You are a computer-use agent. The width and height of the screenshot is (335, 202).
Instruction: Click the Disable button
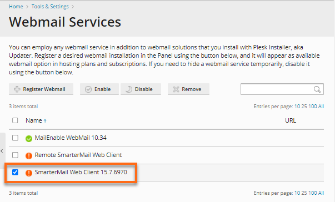[141, 89]
